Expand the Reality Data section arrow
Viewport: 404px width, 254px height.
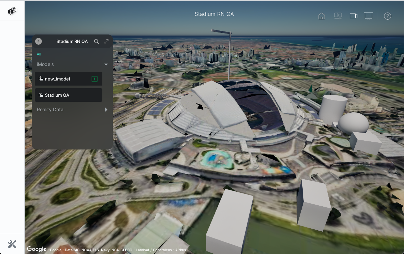pyautogui.click(x=106, y=110)
